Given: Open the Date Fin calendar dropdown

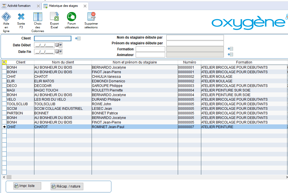Looking at the screenshot, I should (x=59, y=52).
